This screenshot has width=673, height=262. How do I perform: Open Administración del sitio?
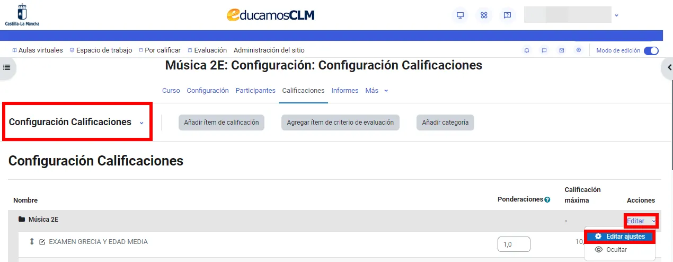(269, 50)
